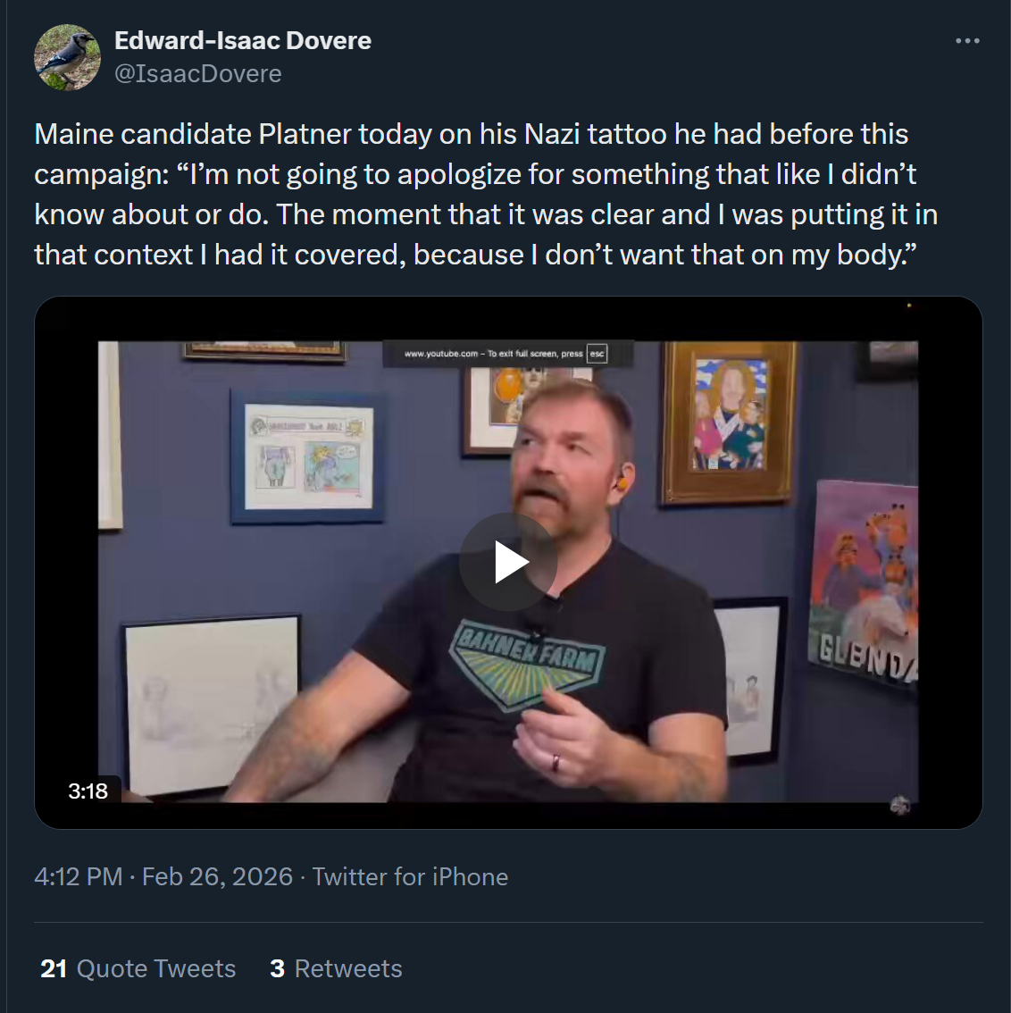Click the blue-framed comic artwork in video
Image resolution: width=1011 pixels, height=1013 pixels.
click(x=307, y=456)
